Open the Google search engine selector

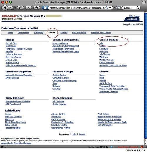[119, 8]
